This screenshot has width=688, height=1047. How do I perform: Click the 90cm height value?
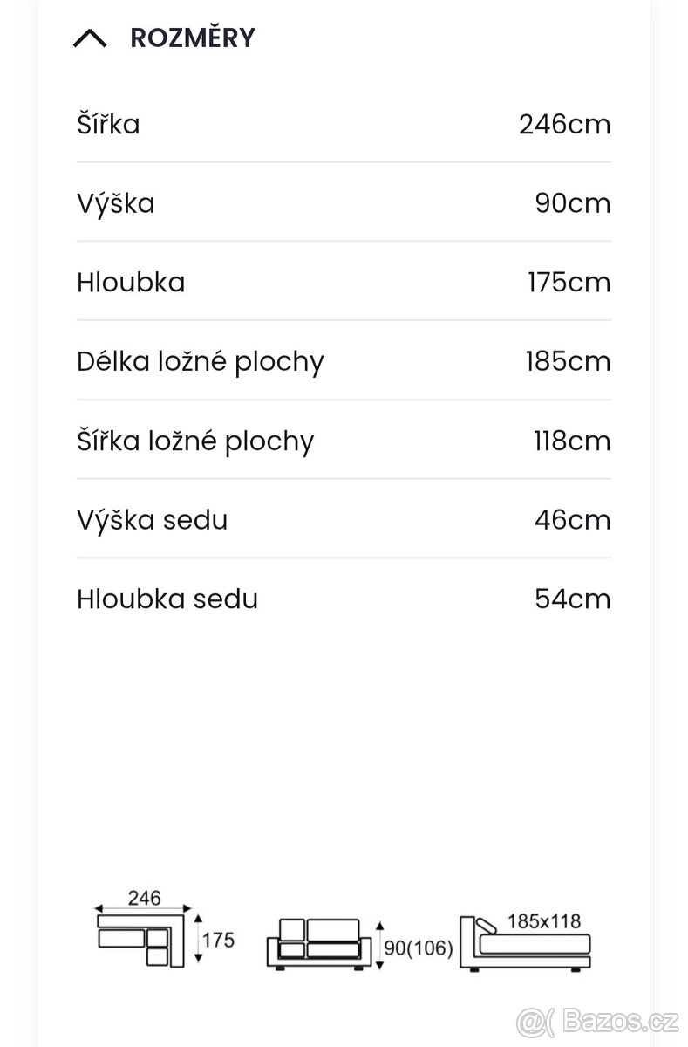(572, 203)
